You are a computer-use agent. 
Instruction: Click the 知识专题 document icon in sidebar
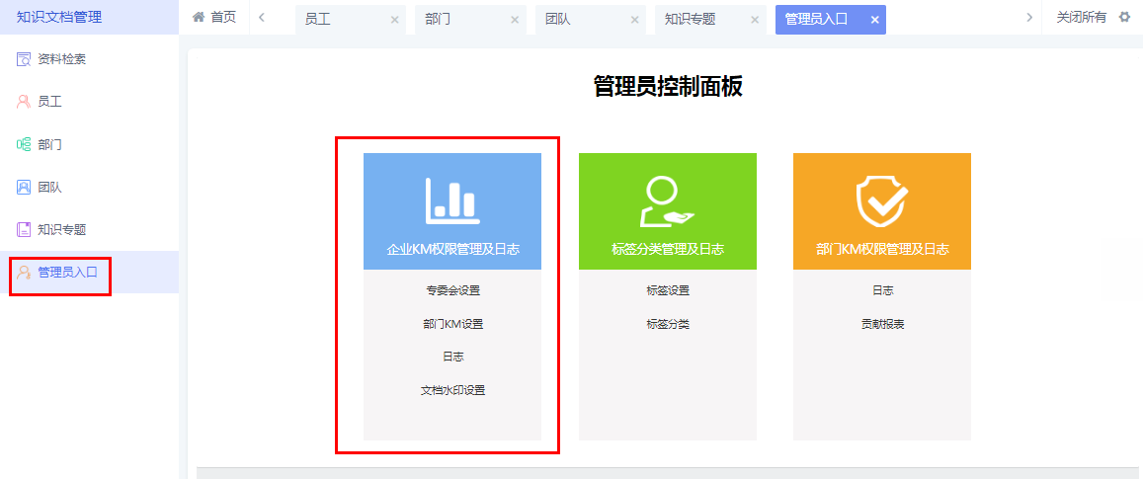point(24,229)
